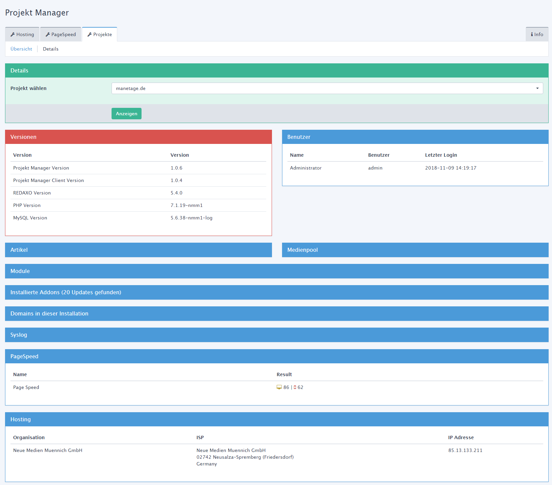Open the Hosting tab
The width and height of the screenshot is (552, 485).
click(22, 34)
